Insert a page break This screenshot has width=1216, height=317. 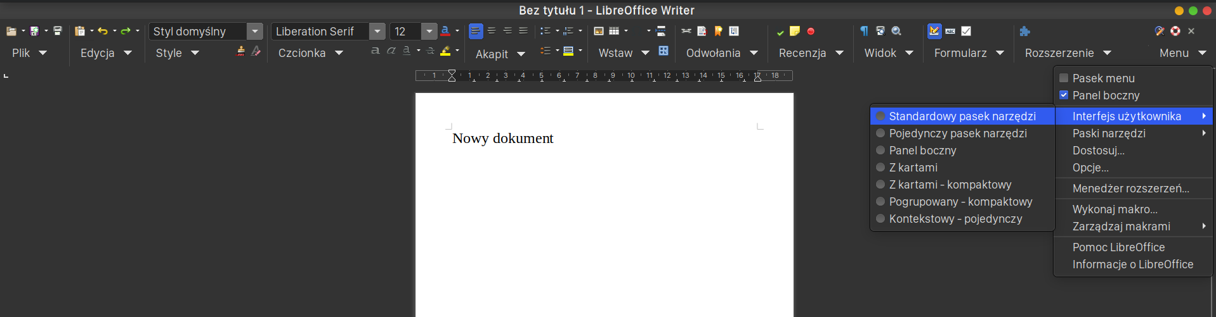[x=661, y=31]
